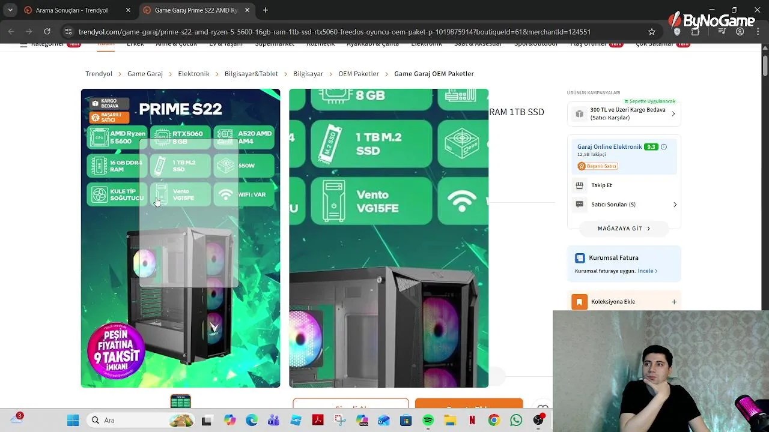Open Spotify from taskbar
The image size is (769, 432).
(x=428, y=421)
